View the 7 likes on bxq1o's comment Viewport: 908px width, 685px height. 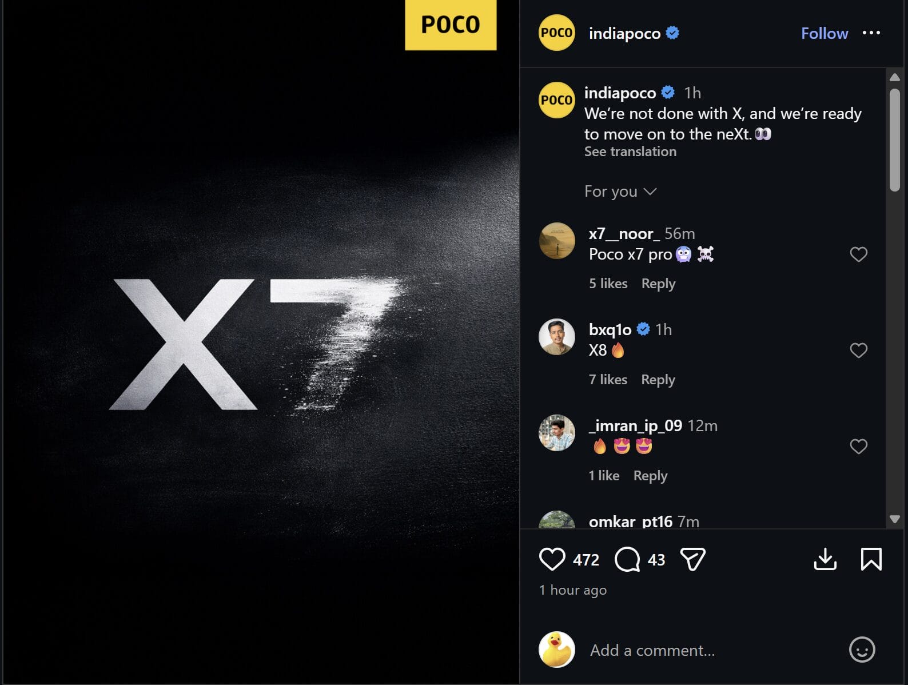(608, 380)
